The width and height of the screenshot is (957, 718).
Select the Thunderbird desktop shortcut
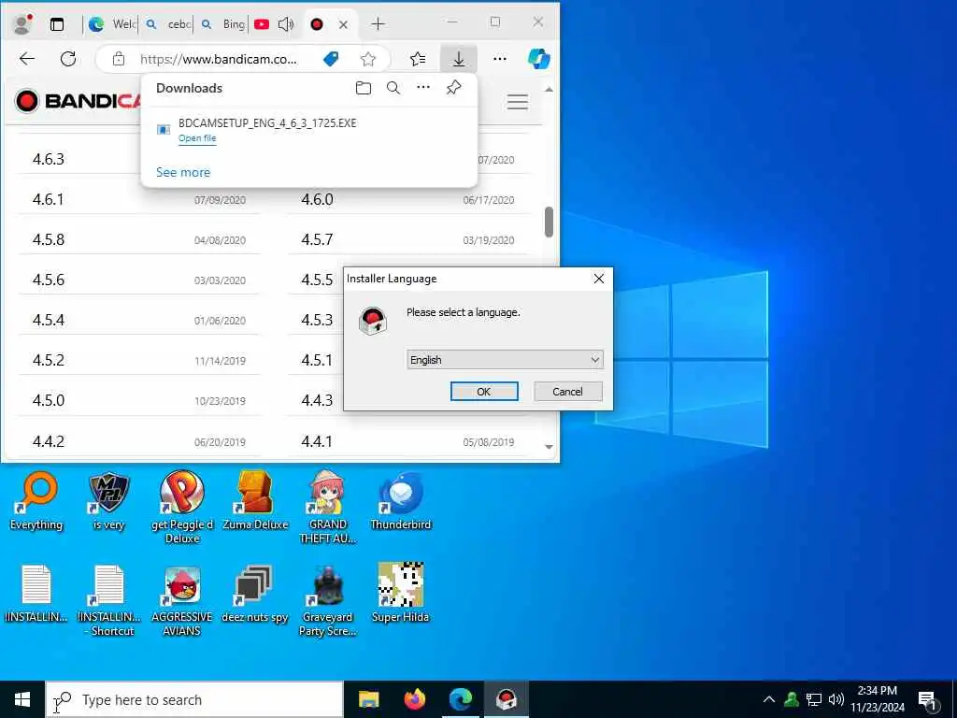[x=401, y=501]
